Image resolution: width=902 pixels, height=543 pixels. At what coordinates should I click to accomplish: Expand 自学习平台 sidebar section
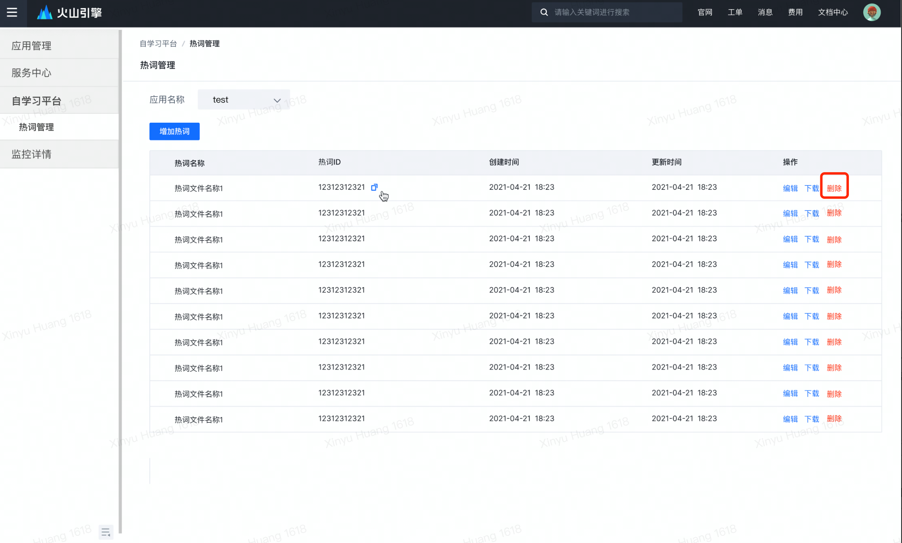[x=36, y=101]
